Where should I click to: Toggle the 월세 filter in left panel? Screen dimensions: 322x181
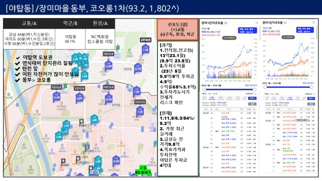coord(215,94)
